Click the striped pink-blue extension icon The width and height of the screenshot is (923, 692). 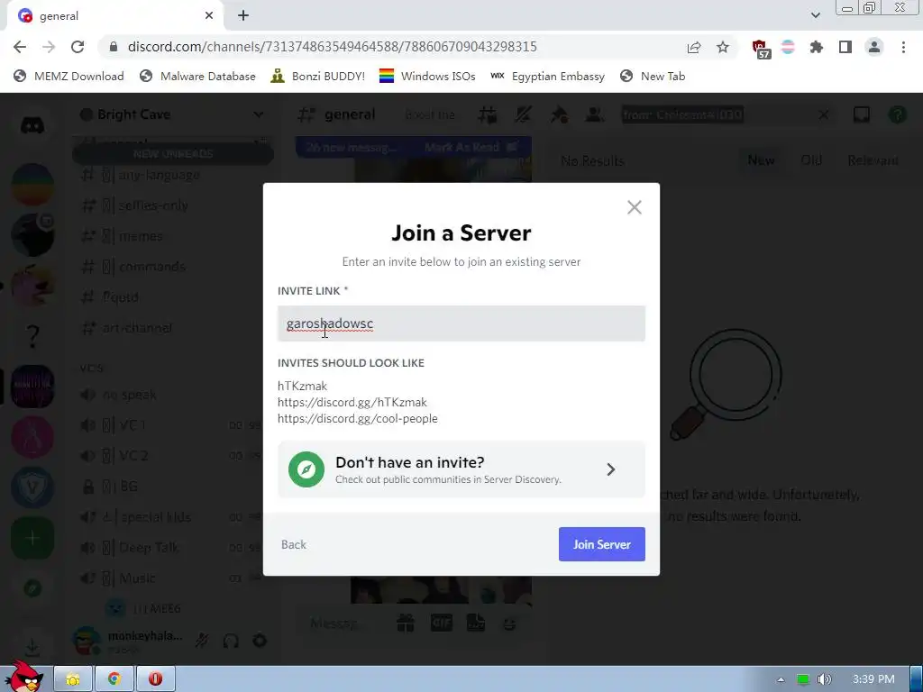pyautogui.click(x=788, y=48)
